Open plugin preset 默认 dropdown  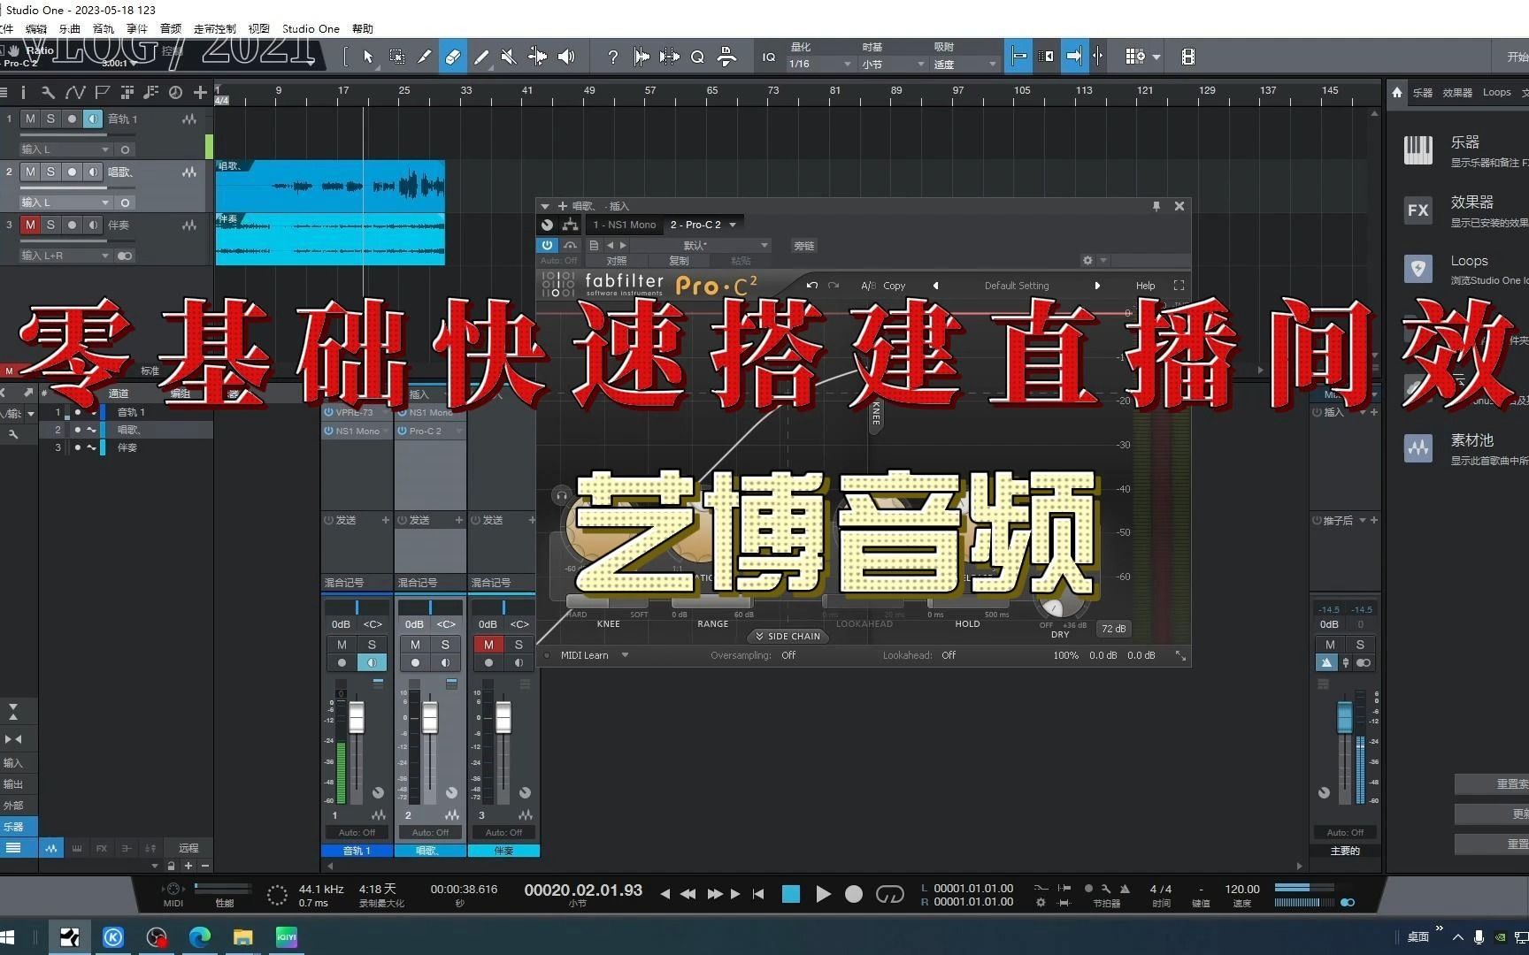point(700,245)
